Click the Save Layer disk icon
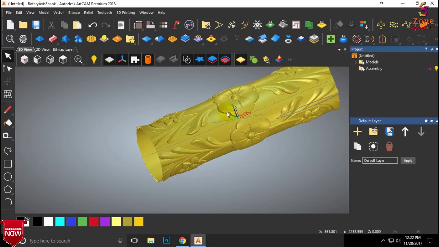Viewport: 439px width, 247px height. (389, 131)
